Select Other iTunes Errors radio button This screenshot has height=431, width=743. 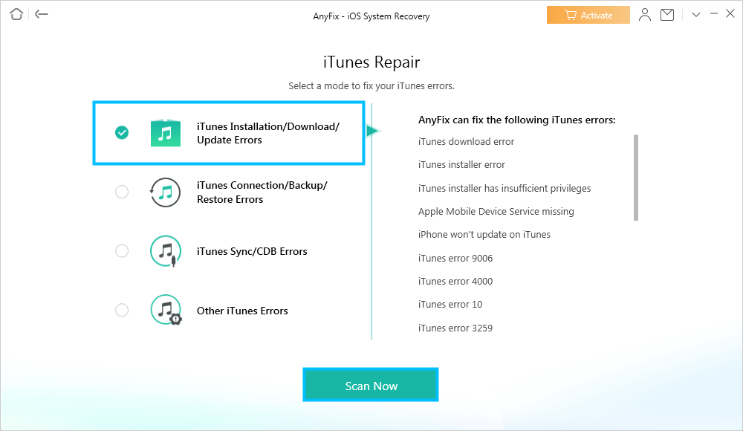(x=122, y=310)
